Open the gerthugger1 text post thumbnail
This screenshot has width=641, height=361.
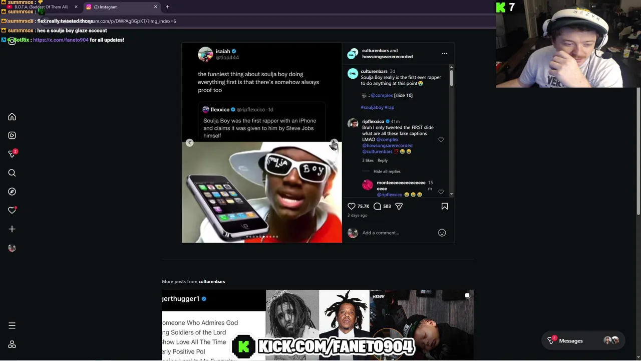pos(214,324)
